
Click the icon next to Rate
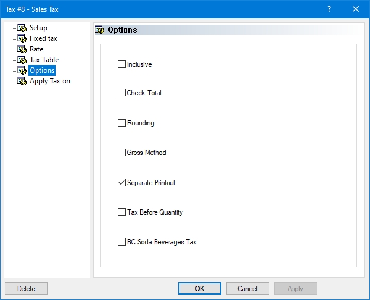22,49
